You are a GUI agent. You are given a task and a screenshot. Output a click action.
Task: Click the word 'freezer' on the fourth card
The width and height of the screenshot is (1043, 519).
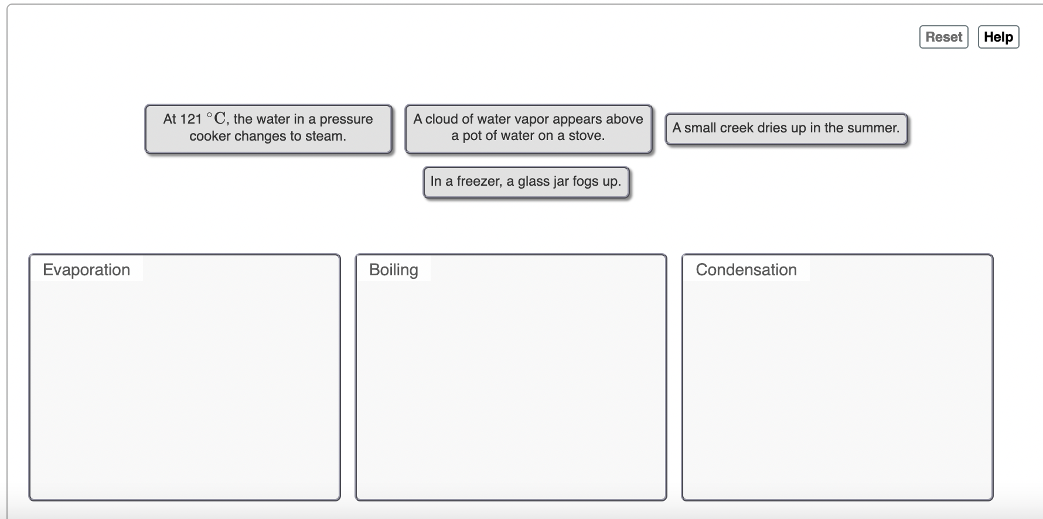pos(480,182)
